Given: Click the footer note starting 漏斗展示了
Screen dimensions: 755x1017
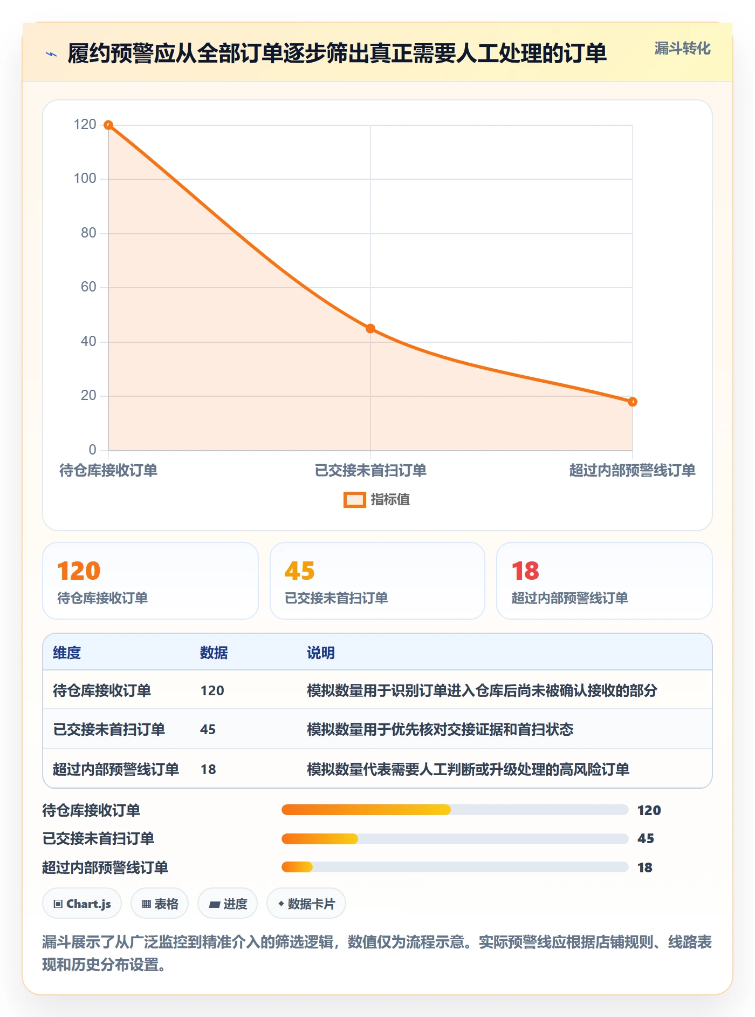Looking at the screenshot, I should 377,953.
